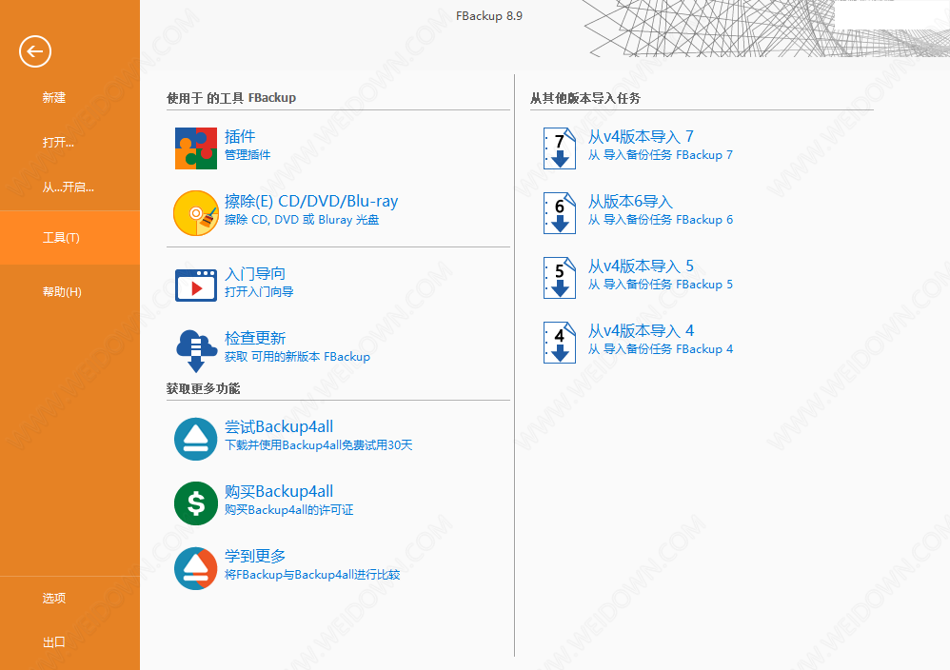This screenshot has height=670, width=950.
Task: Click 购买Backup4all的许可证 text
Action: click(288, 510)
